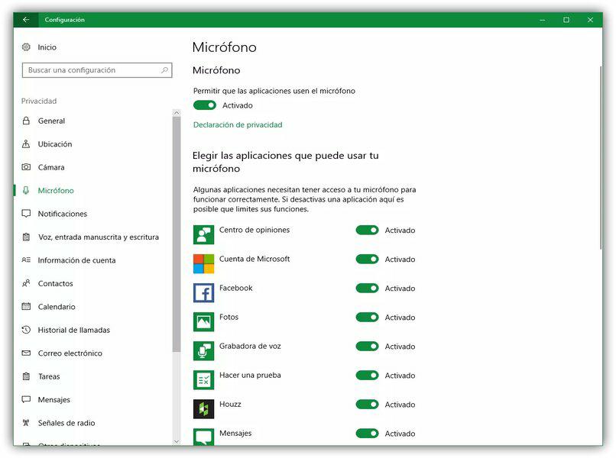Click the back arrow in the title bar
The width and height of the screenshot is (616, 458).
pos(25,20)
